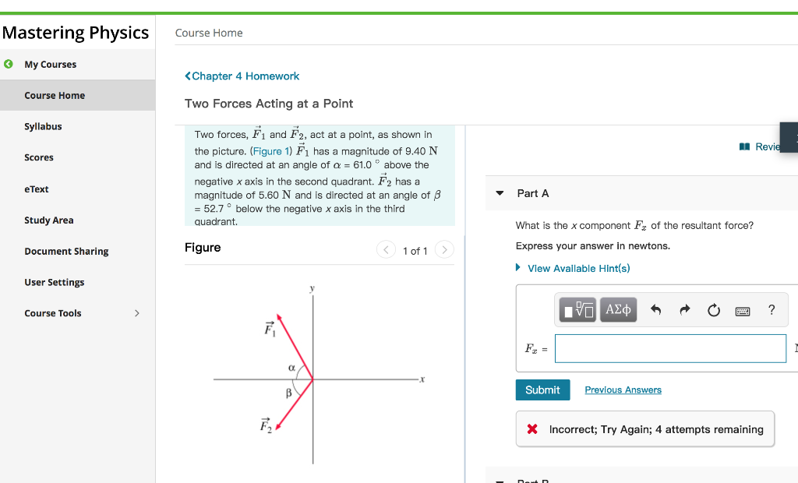Viewport: 798px width, 483px height.
Task: Open the keyboard shortcuts tool
Action: 742,310
